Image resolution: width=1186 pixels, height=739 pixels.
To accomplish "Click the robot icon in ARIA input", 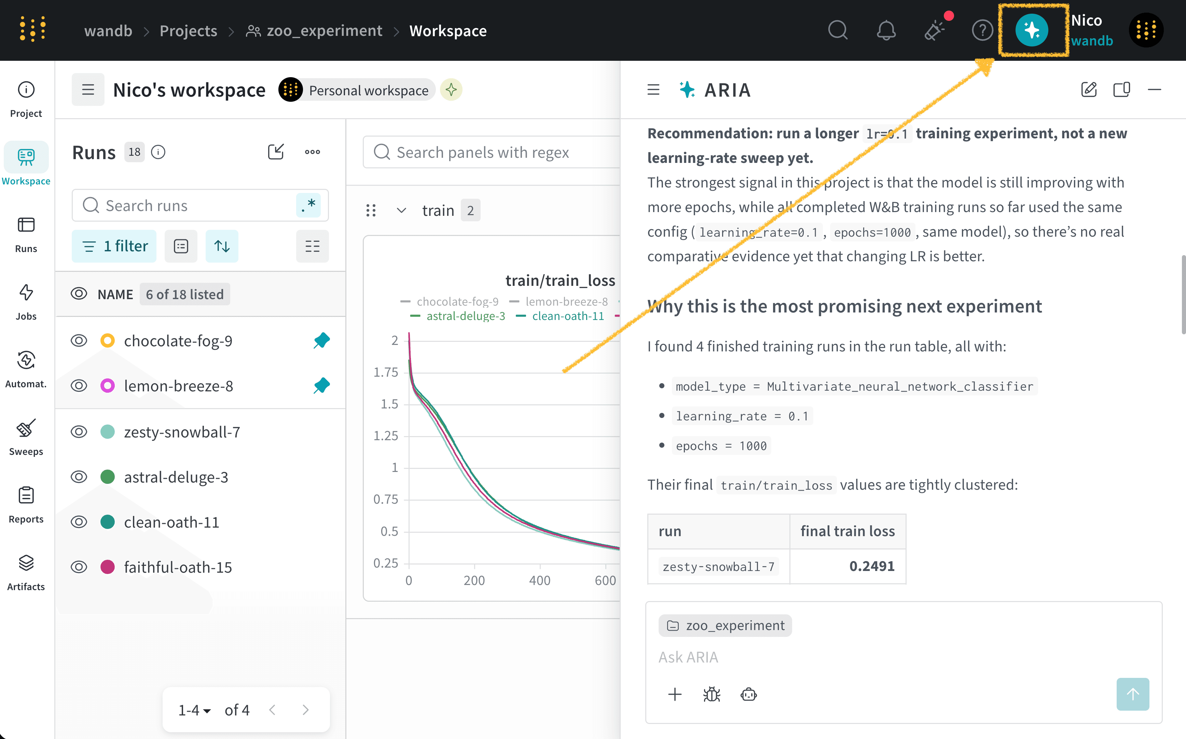I will pos(748,694).
